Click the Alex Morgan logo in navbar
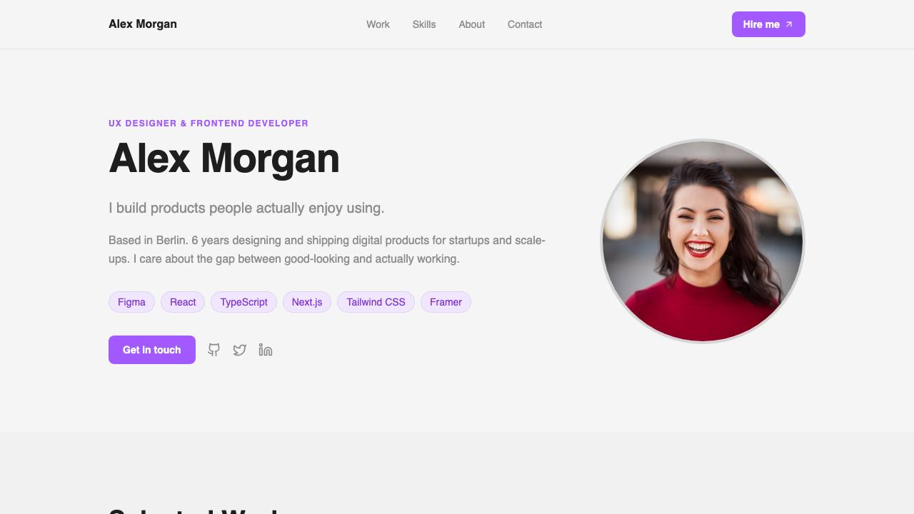Screen dimensions: 914x514 tap(143, 24)
